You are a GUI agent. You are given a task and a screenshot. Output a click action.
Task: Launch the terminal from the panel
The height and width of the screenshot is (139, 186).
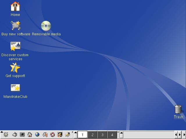tap(22, 135)
